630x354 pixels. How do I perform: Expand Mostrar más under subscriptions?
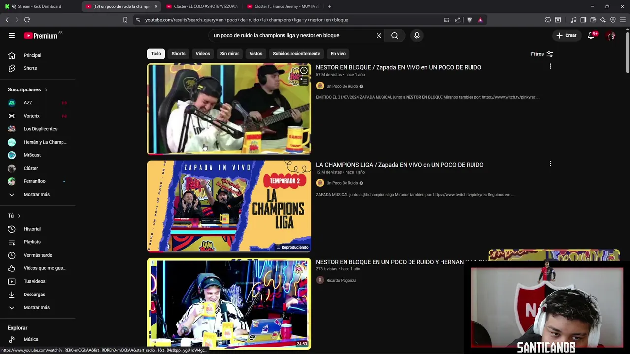click(37, 194)
